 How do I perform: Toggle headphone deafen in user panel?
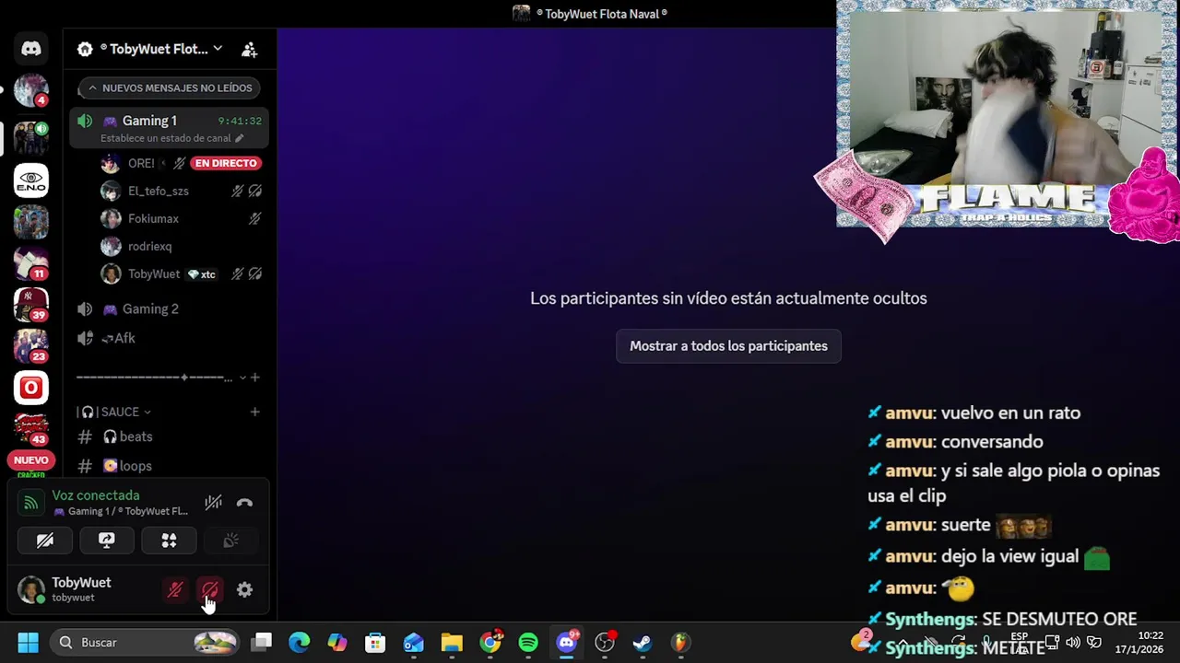click(210, 590)
